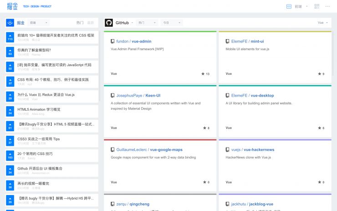The width and height of the screenshot is (337, 211).
Task: Open article '【腾讯bugly干货分享】HTML 5 视频直播一站式'
Action: pos(56,124)
